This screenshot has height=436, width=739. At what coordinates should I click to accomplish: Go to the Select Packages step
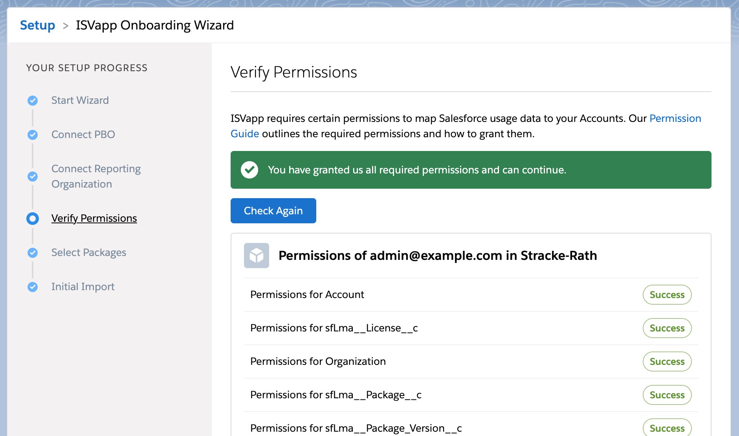click(89, 252)
